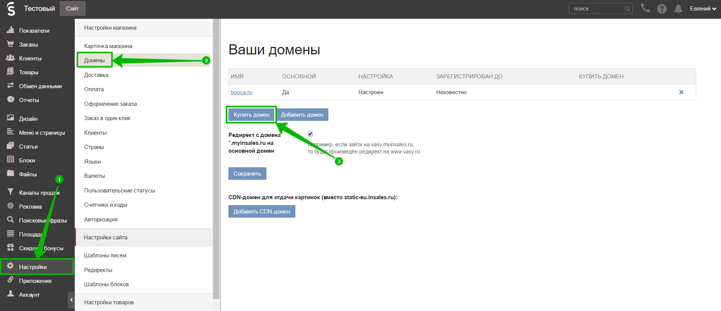This screenshot has height=311, width=721.
Task: Click the Добавить CDN-домен button
Action: point(261,212)
